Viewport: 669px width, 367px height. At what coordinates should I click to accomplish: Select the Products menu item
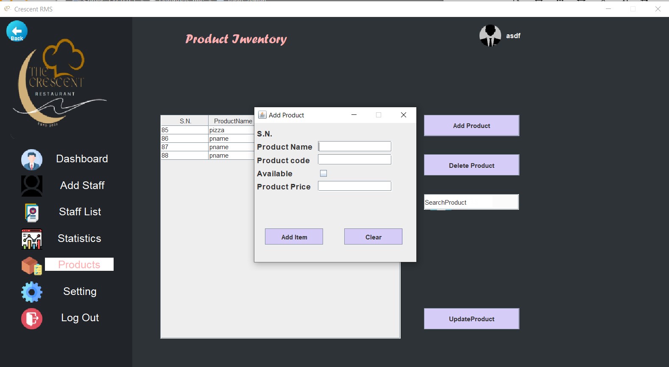pyautogui.click(x=79, y=264)
